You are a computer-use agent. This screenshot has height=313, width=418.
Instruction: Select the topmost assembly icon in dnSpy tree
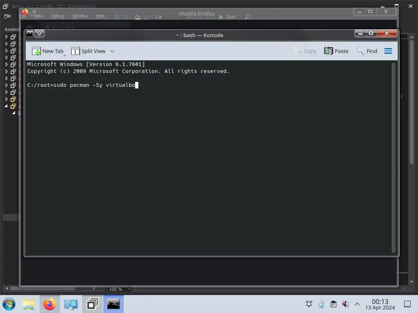tap(13, 37)
